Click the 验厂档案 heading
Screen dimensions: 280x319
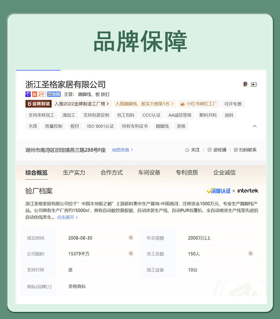39,191
